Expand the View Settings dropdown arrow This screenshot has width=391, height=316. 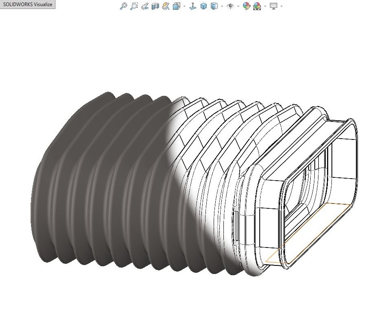[x=282, y=6]
